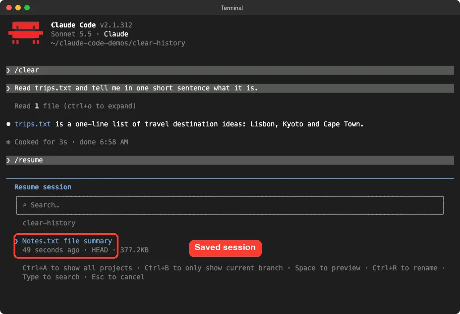Click 'Ctrl+B to only show current branch' hint
Image resolution: width=460 pixels, height=314 pixels.
[x=214, y=268]
